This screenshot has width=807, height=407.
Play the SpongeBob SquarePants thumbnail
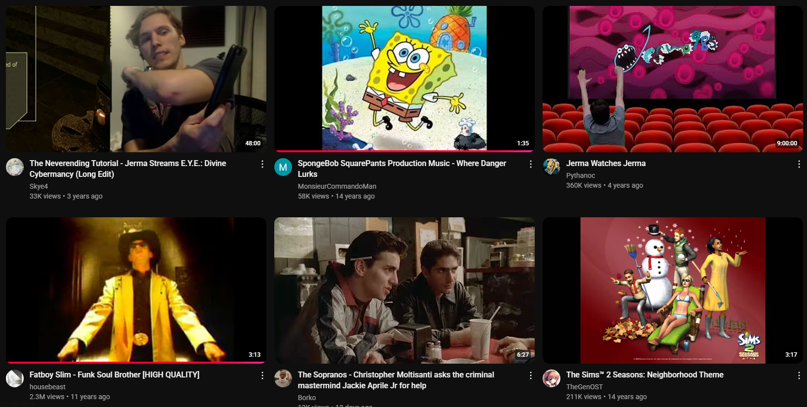coord(404,79)
